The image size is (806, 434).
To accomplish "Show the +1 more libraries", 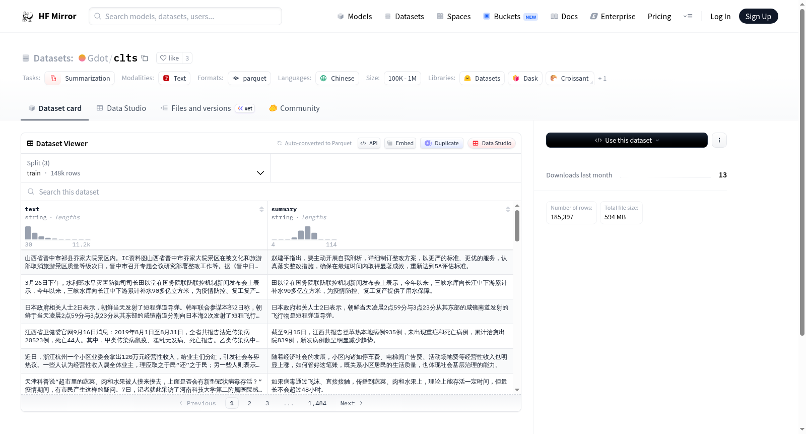I will pyautogui.click(x=602, y=79).
